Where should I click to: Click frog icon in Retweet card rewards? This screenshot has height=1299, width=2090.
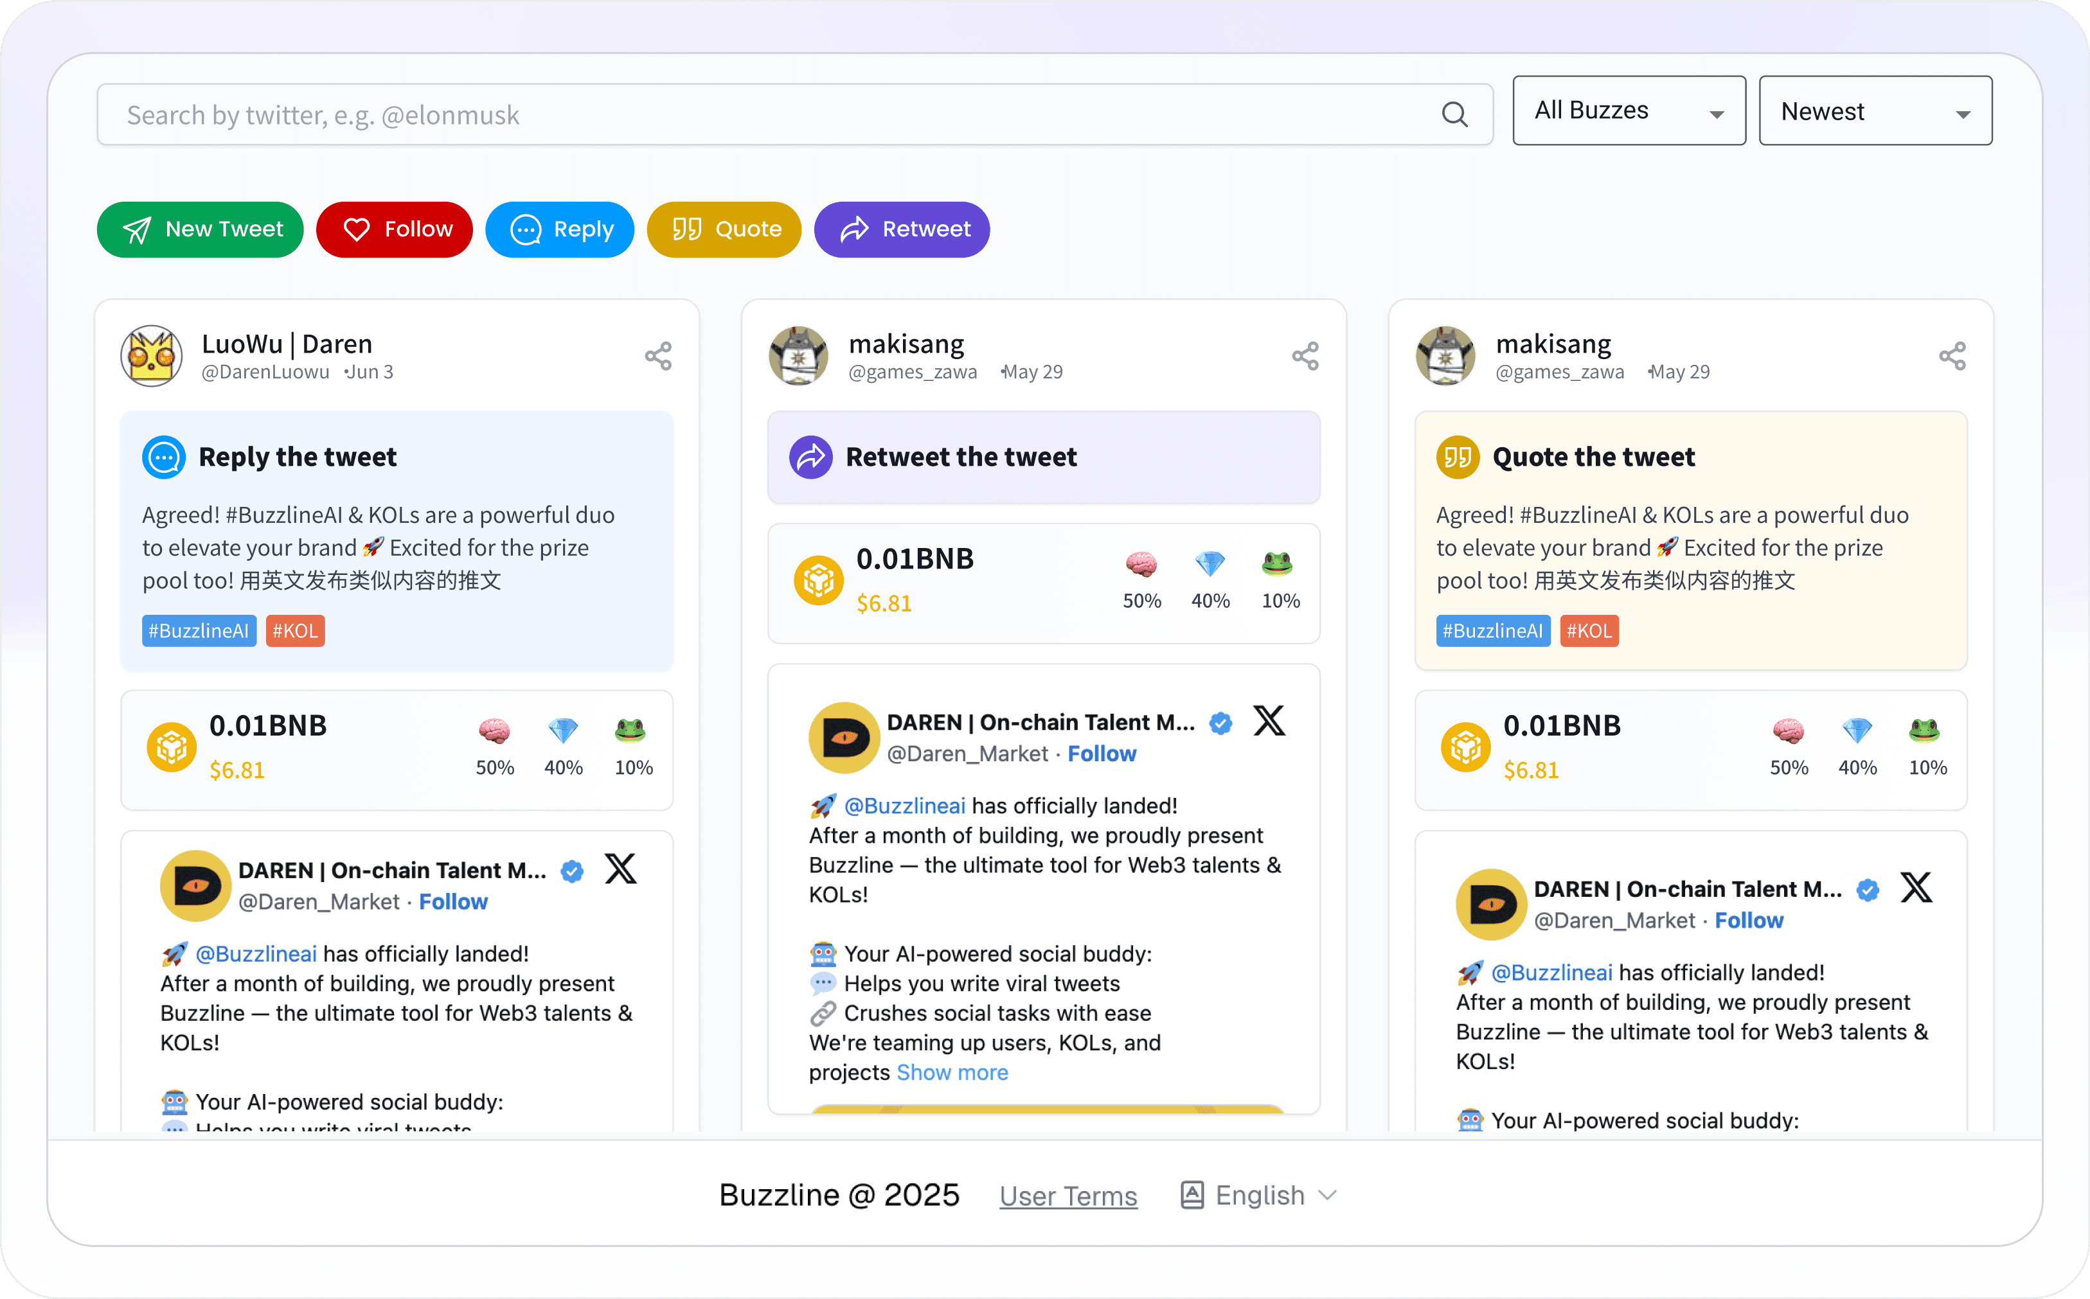(1277, 565)
